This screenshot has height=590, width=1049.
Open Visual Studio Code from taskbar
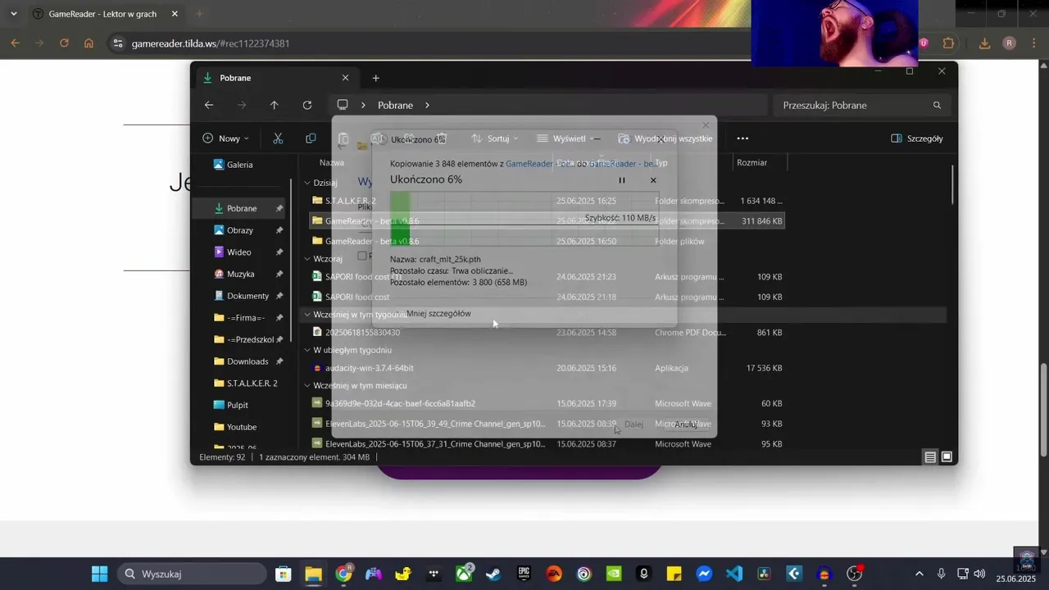point(733,574)
